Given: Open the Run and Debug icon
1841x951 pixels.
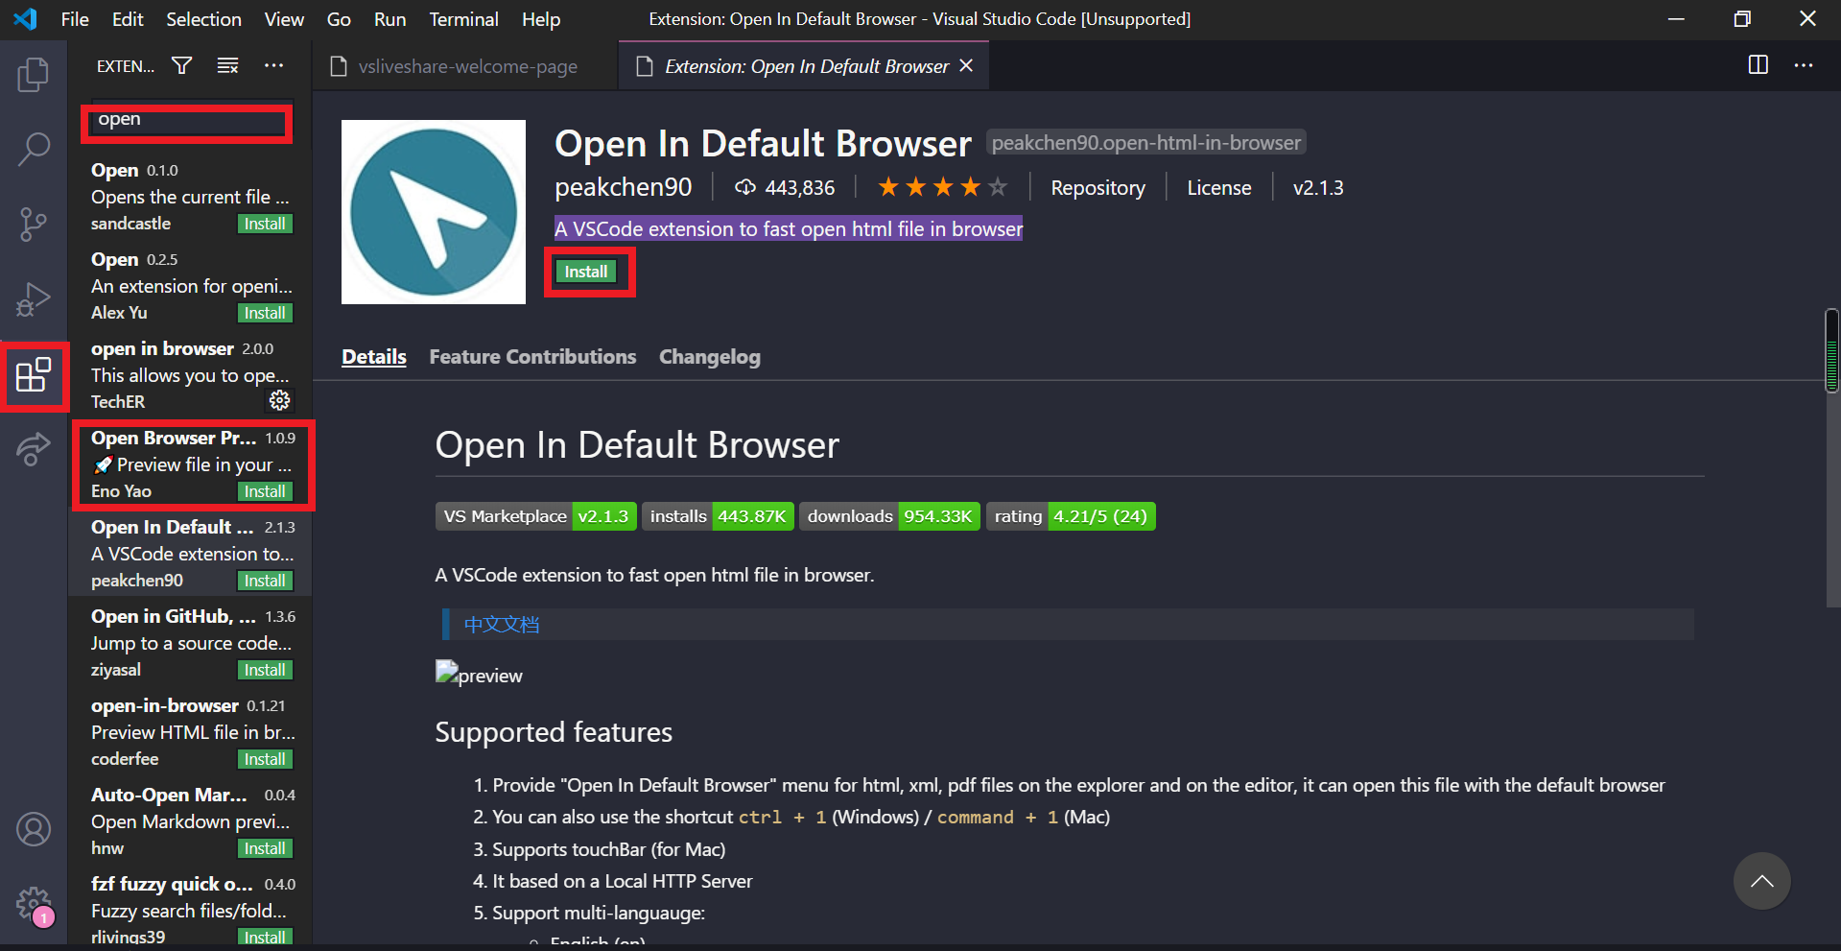Looking at the screenshot, I should click(x=34, y=298).
